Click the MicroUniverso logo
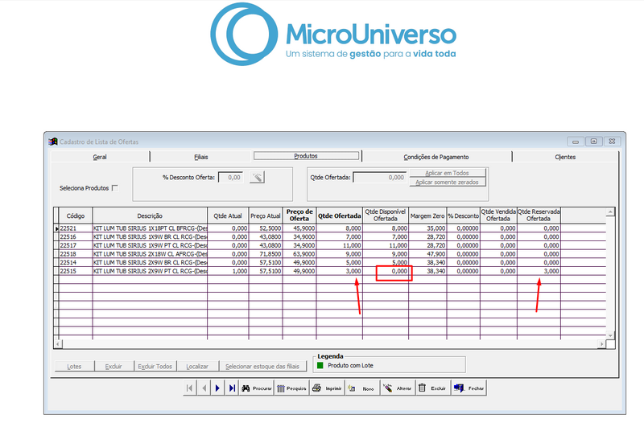 (333, 35)
